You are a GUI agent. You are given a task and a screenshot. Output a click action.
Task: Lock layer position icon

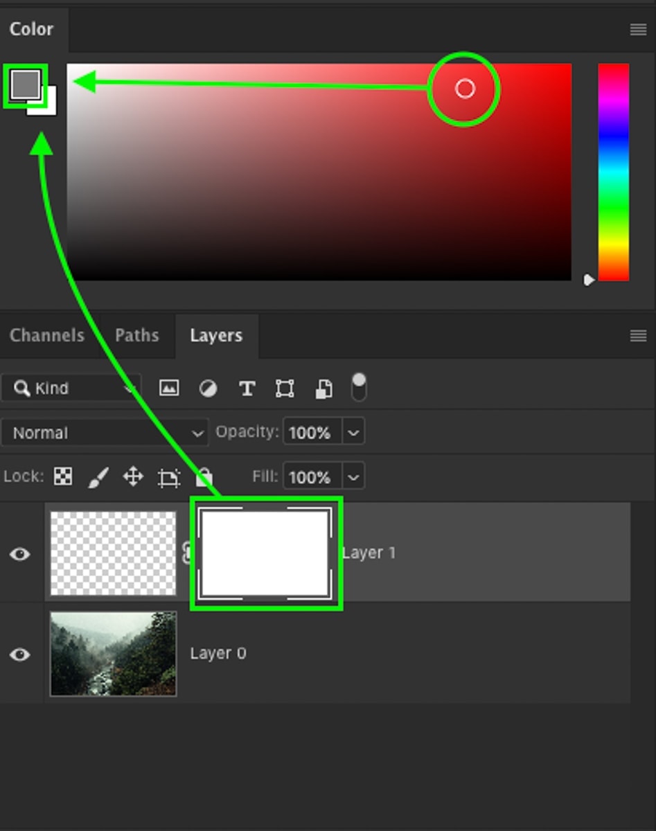pos(133,476)
